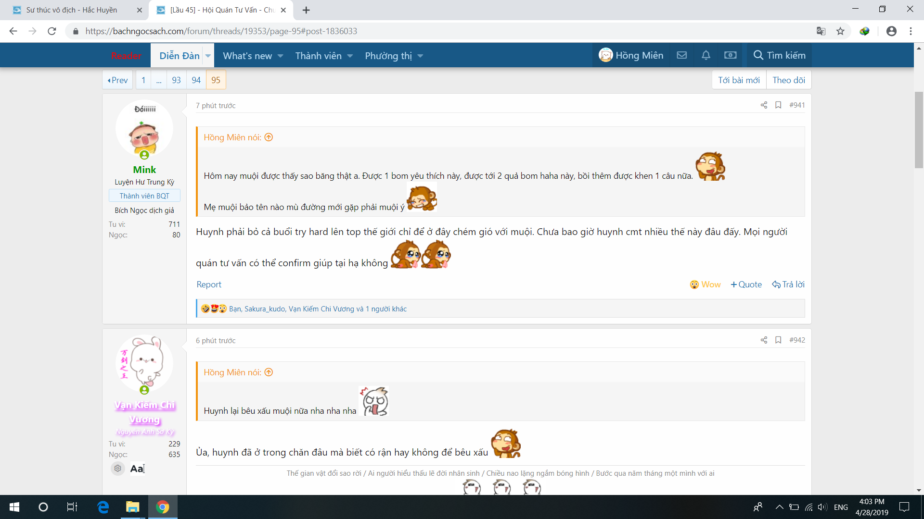Share post #941 via share icon
The image size is (924, 519).
pos(764,105)
